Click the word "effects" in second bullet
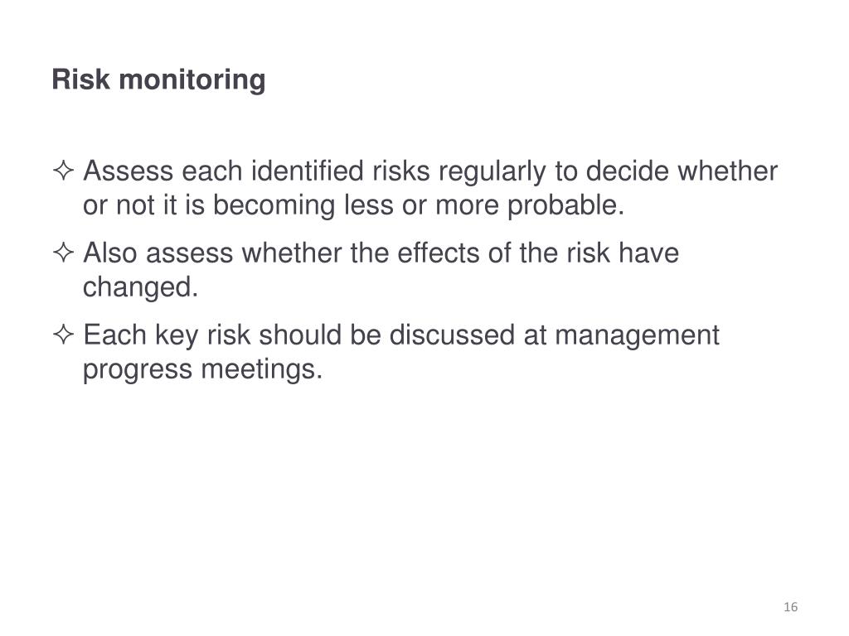849x636 pixels. [x=439, y=253]
